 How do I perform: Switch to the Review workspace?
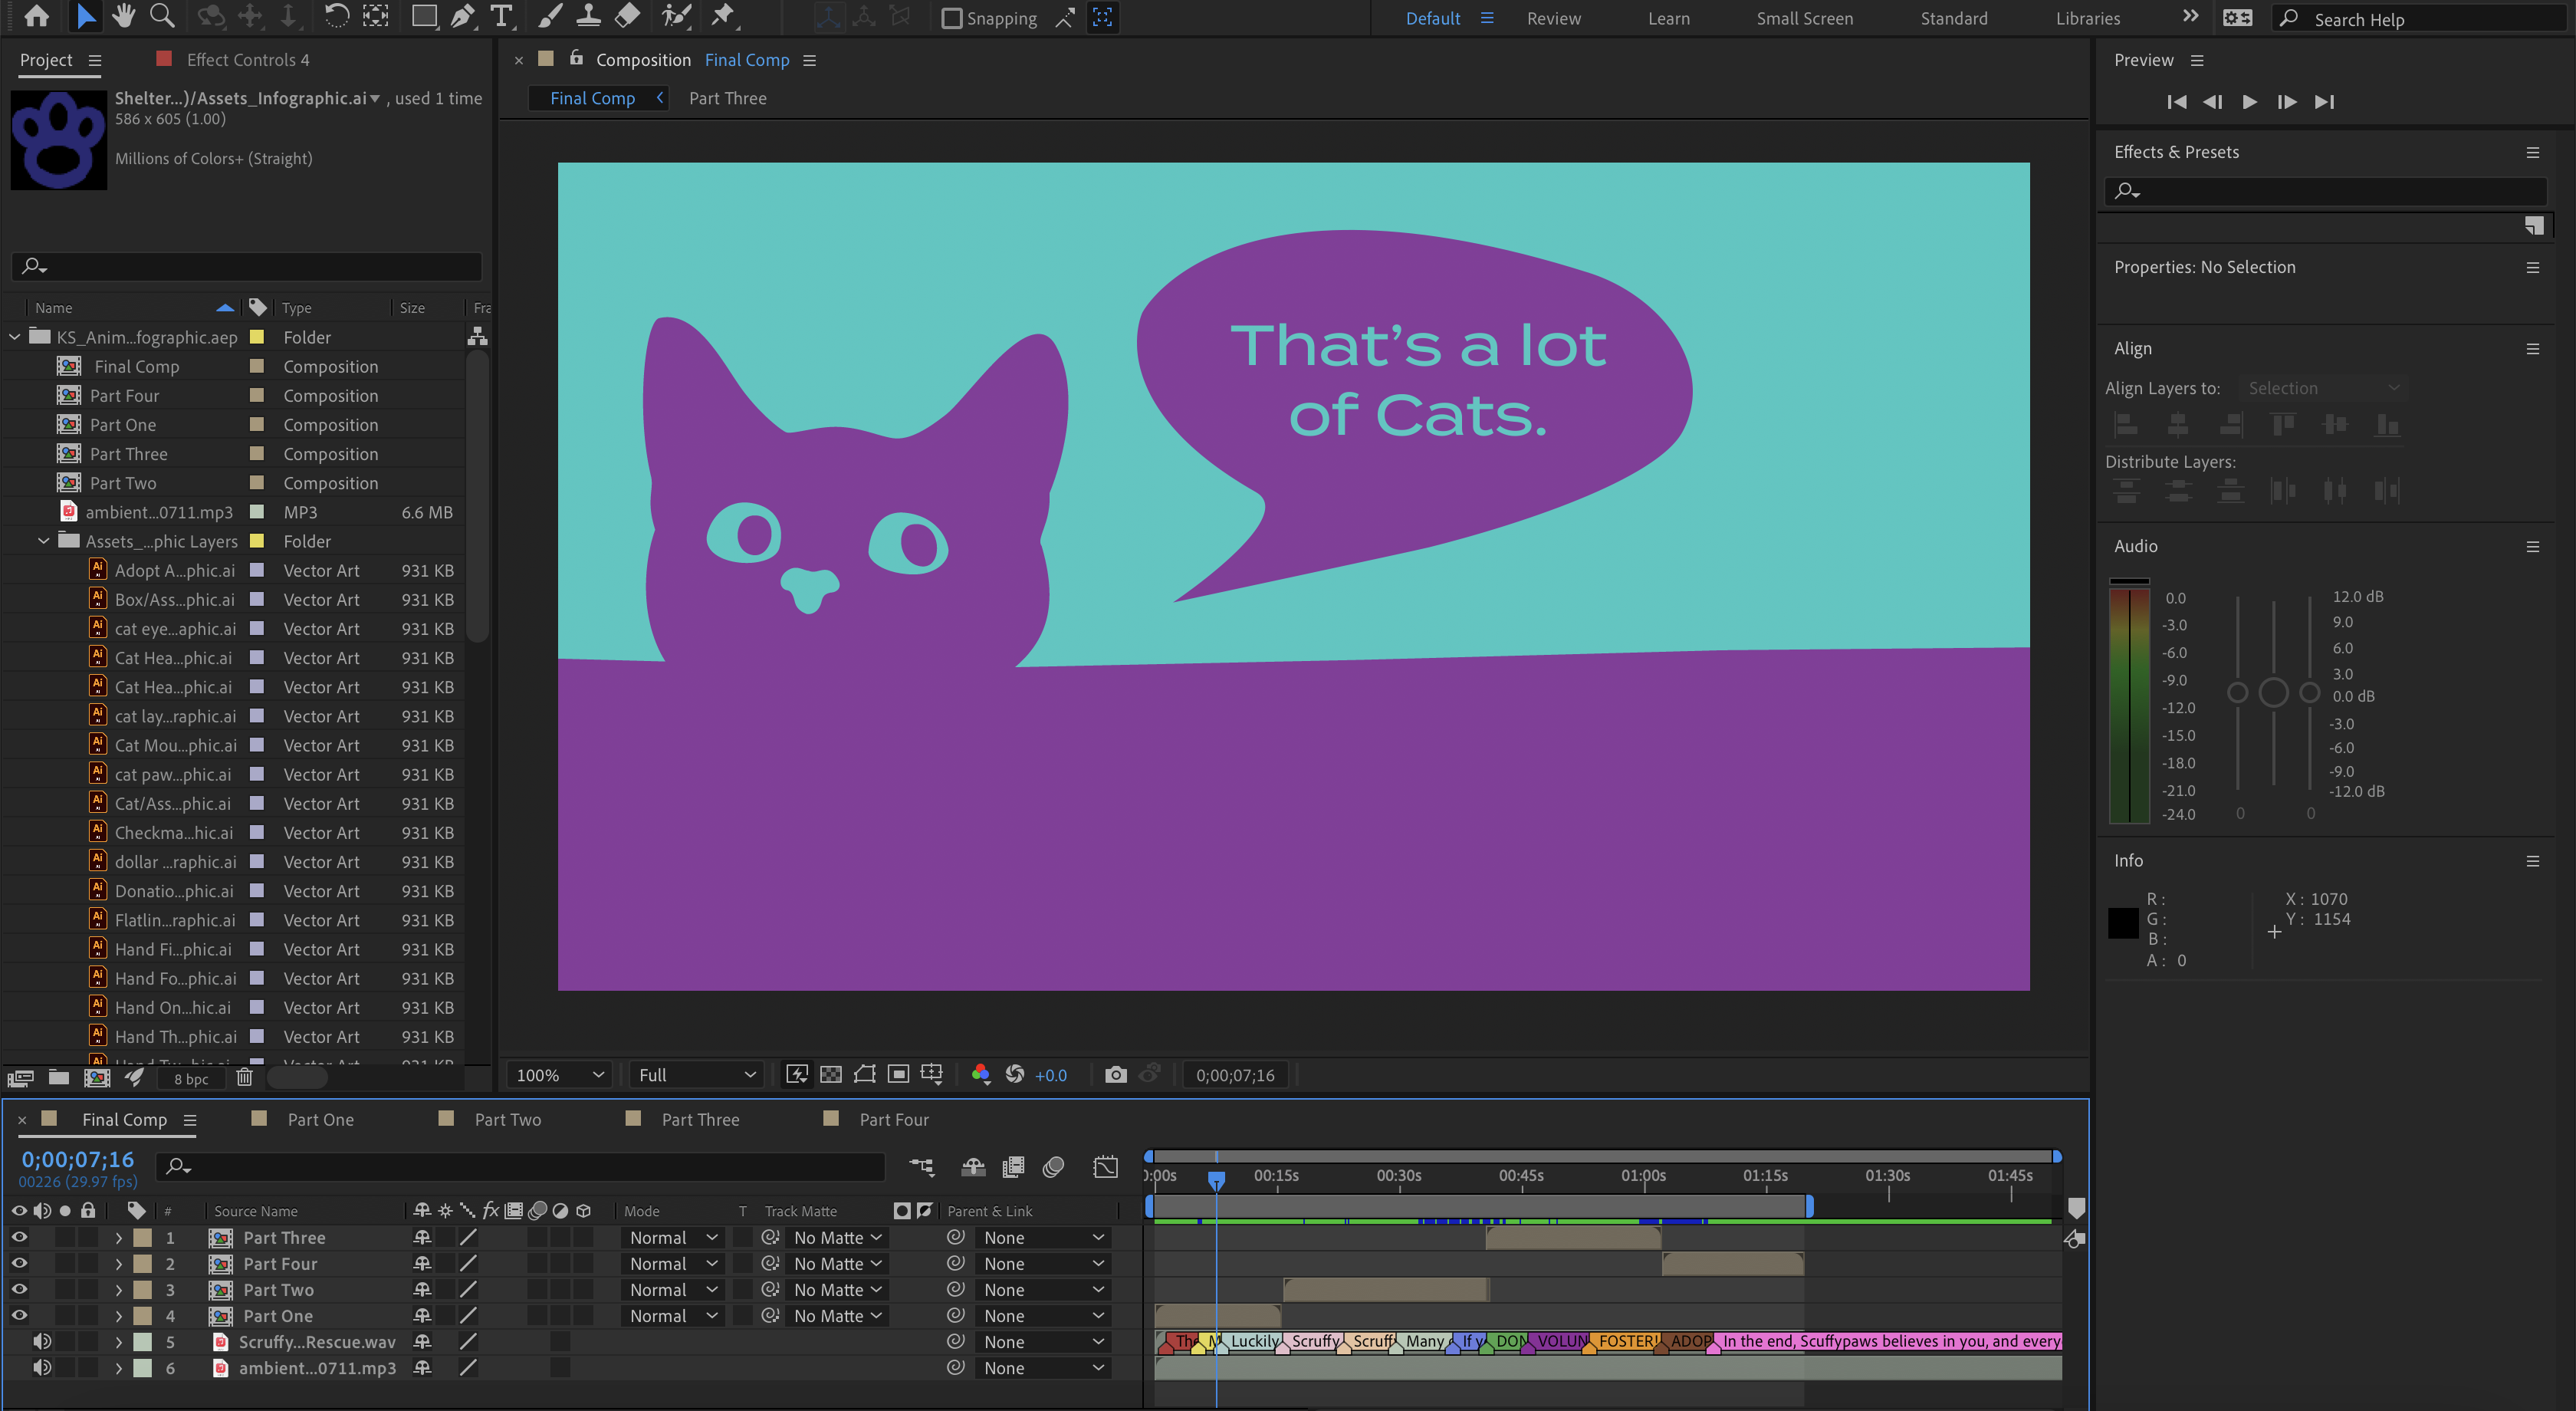click(1553, 18)
